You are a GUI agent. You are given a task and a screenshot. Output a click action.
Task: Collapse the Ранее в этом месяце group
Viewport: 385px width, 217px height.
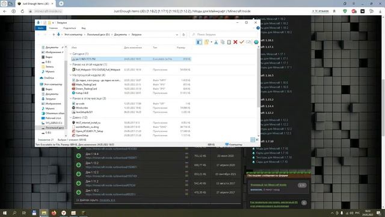pos(71,98)
